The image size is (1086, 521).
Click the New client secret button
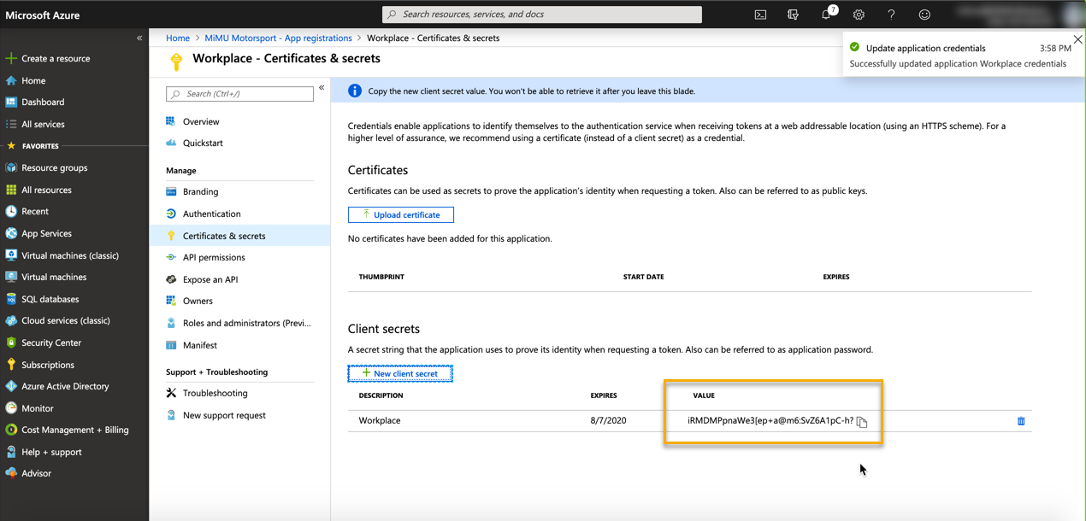pyautogui.click(x=400, y=373)
